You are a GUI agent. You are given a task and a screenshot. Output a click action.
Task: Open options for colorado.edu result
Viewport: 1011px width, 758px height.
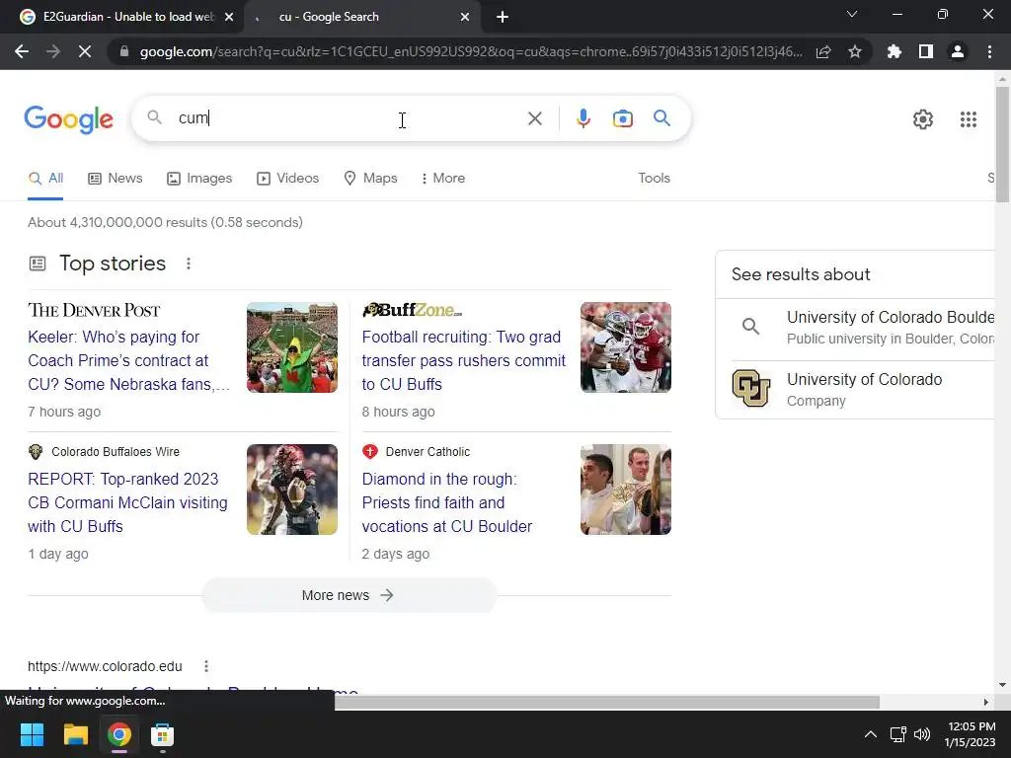pos(205,666)
